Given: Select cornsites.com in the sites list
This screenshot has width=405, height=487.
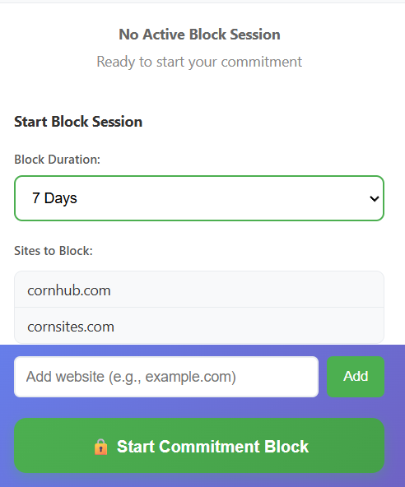Looking at the screenshot, I should pyautogui.click(x=199, y=326).
